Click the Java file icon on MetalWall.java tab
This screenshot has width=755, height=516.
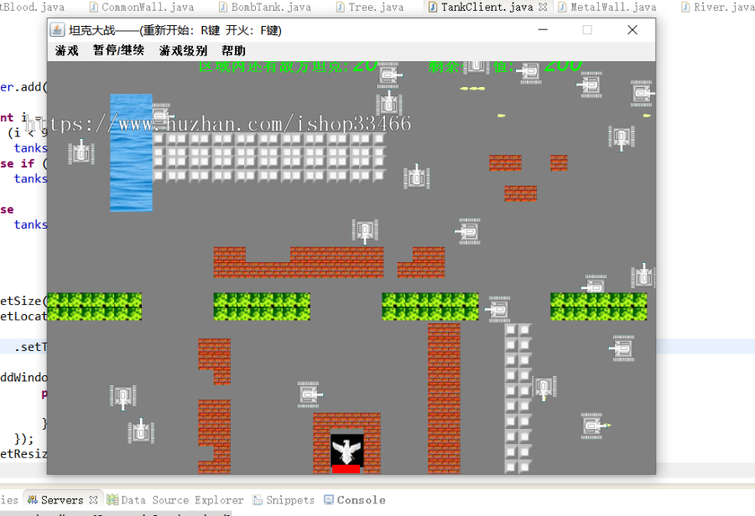(562, 8)
